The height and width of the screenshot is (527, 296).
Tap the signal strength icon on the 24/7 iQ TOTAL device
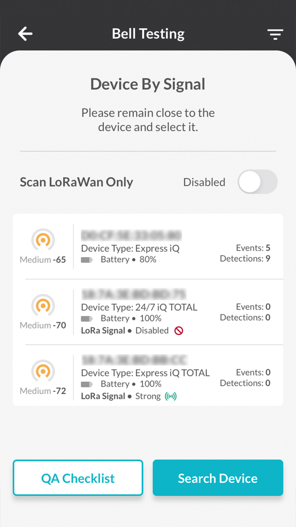[x=43, y=305]
